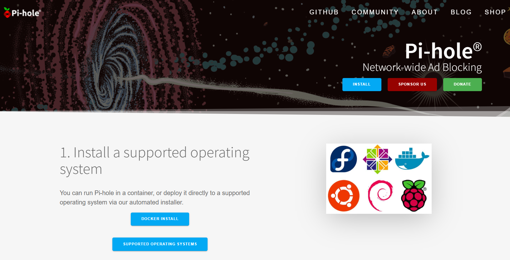Go to the ABOUT page
The width and height of the screenshot is (510, 260).
tap(424, 12)
